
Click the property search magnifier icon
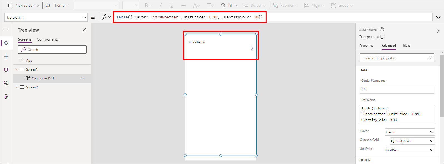(430, 58)
